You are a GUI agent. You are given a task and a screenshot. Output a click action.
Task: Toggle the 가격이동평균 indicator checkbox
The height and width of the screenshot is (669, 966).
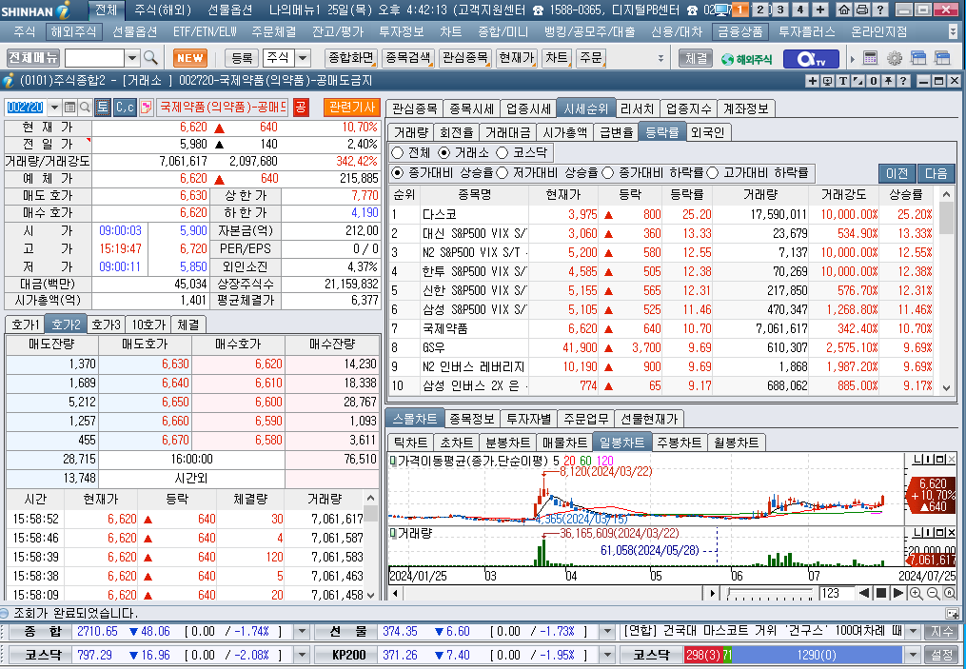[x=393, y=461]
